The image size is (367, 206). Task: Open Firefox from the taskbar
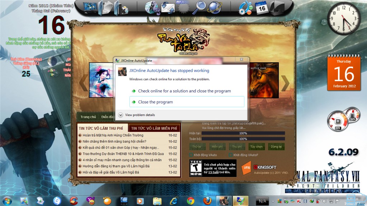point(207,200)
